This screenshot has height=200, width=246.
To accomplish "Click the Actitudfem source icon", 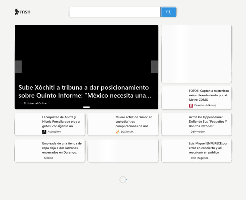I will pos(44,132).
